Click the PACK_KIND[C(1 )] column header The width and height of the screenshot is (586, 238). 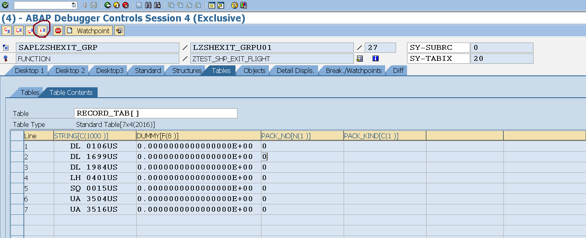click(385, 136)
